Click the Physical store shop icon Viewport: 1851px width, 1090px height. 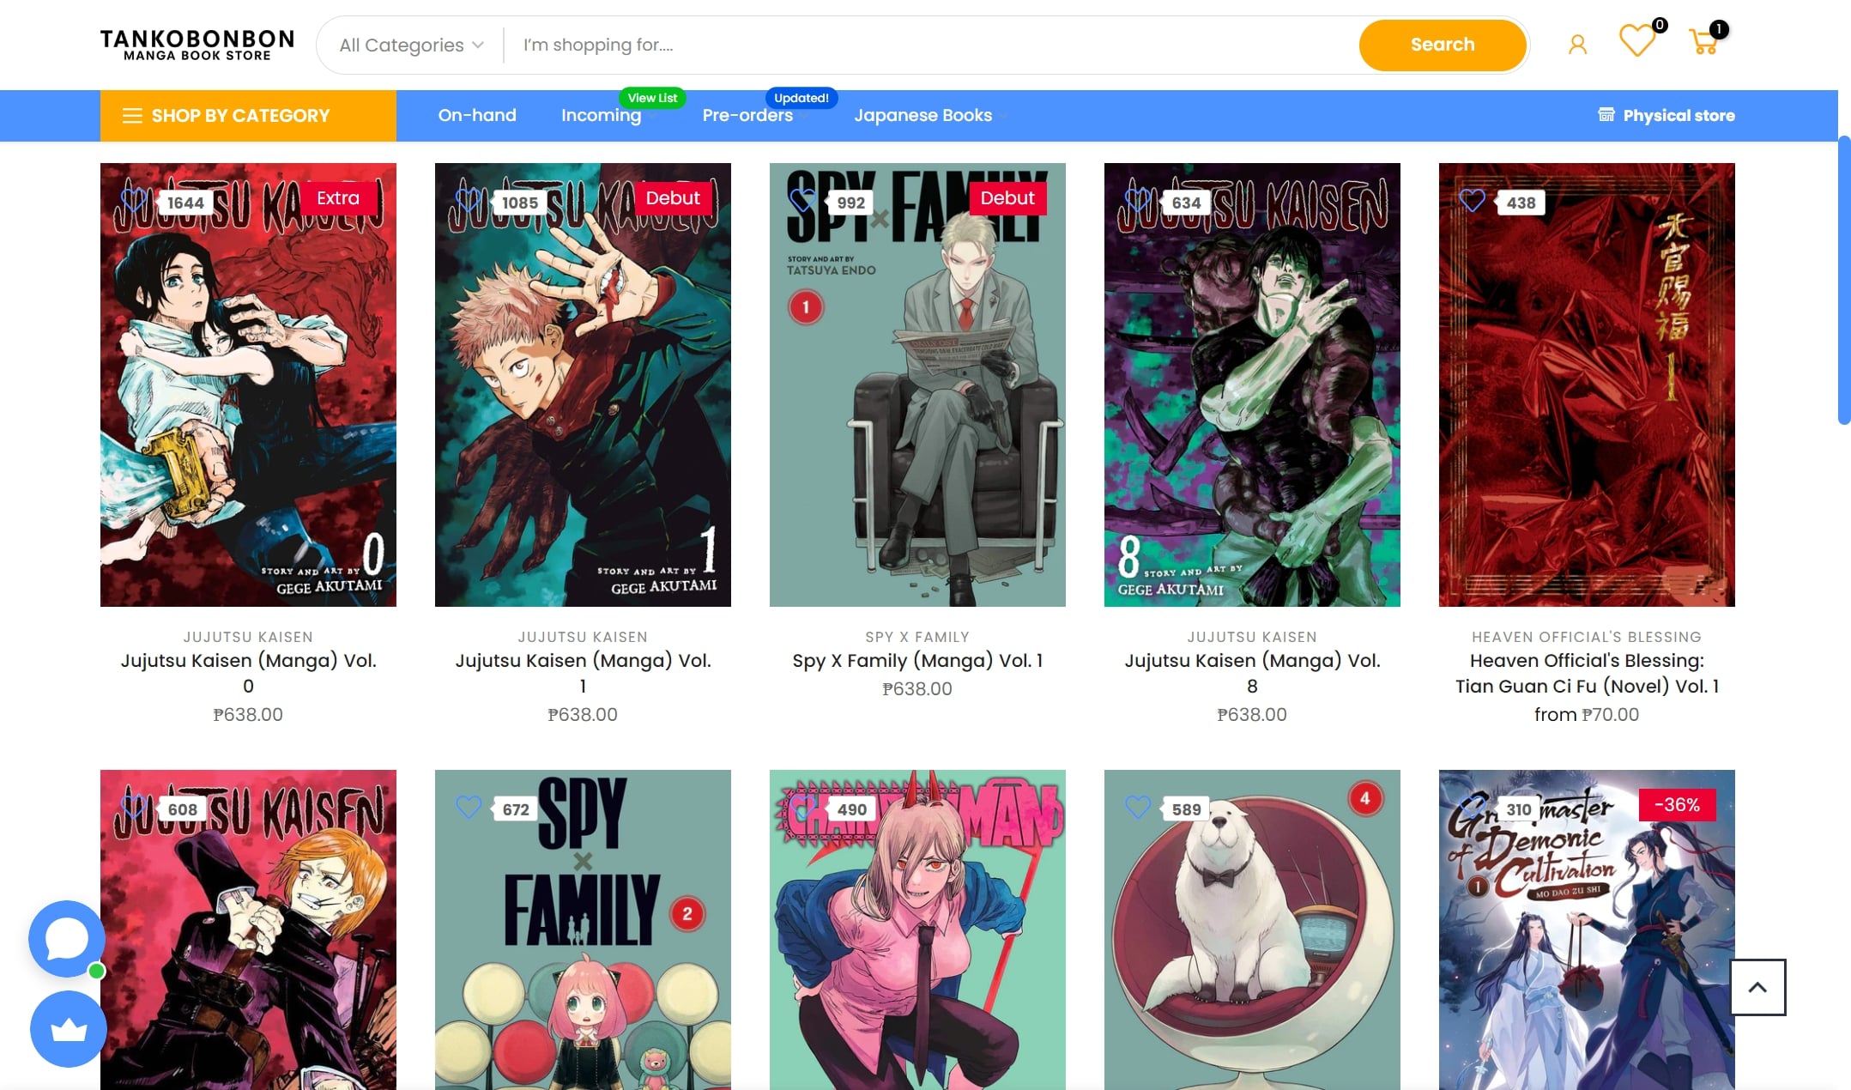click(x=1606, y=115)
